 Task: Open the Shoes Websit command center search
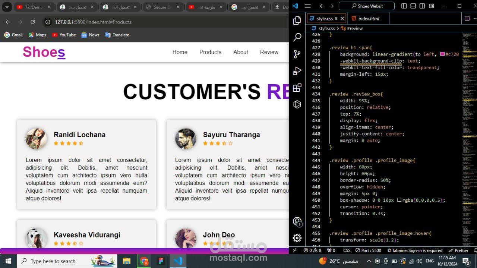366,6
